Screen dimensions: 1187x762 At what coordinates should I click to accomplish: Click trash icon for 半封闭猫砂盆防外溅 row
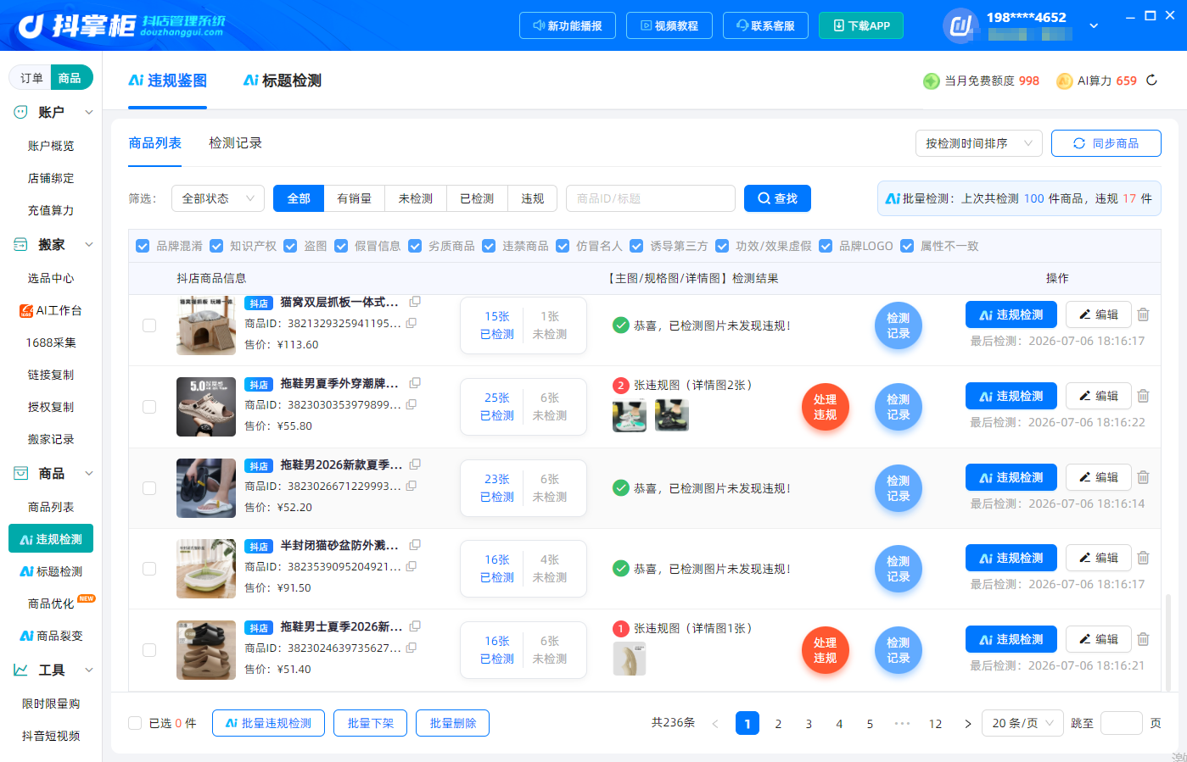tap(1143, 558)
